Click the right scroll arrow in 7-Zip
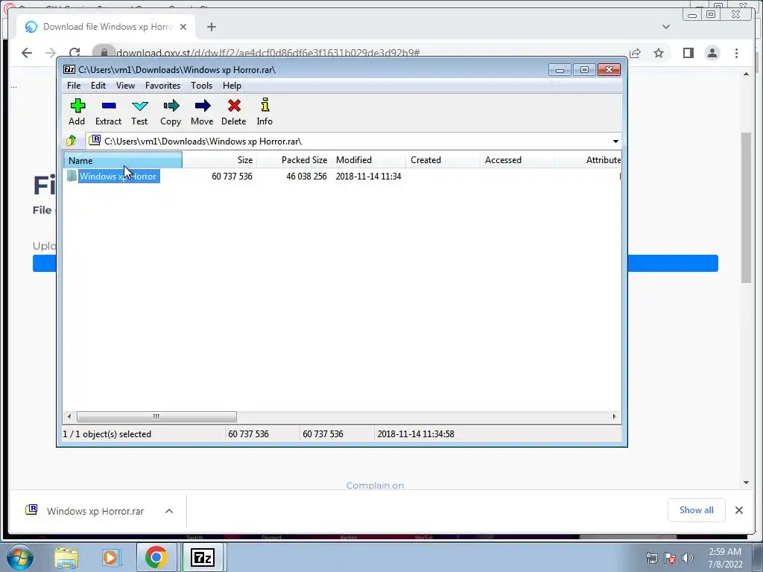The height and width of the screenshot is (572, 763). click(614, 416)
